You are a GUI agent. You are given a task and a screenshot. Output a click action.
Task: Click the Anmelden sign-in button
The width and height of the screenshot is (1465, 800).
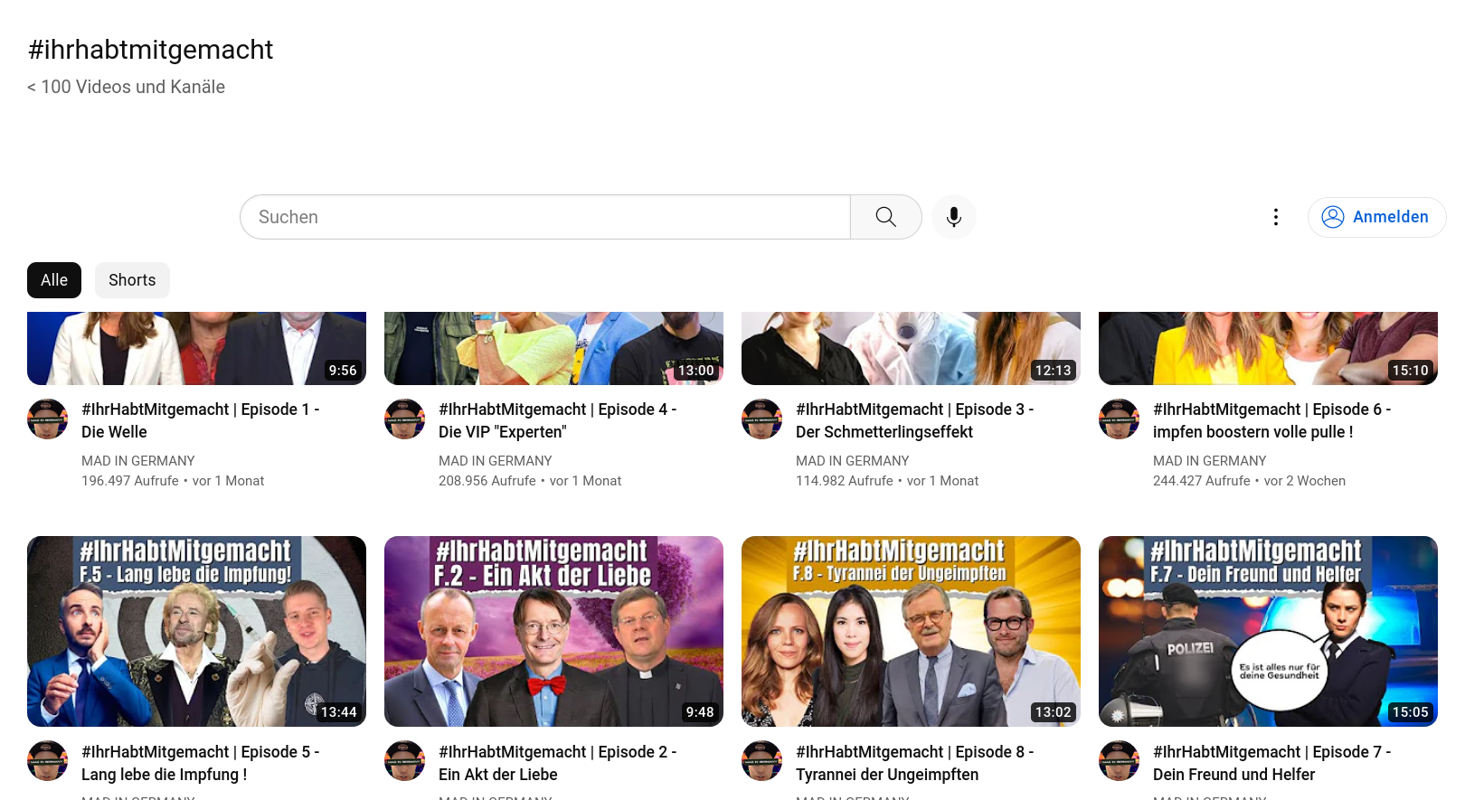click(1376, 217)
